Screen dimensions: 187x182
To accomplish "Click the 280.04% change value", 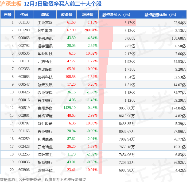I will pos(91,30).
